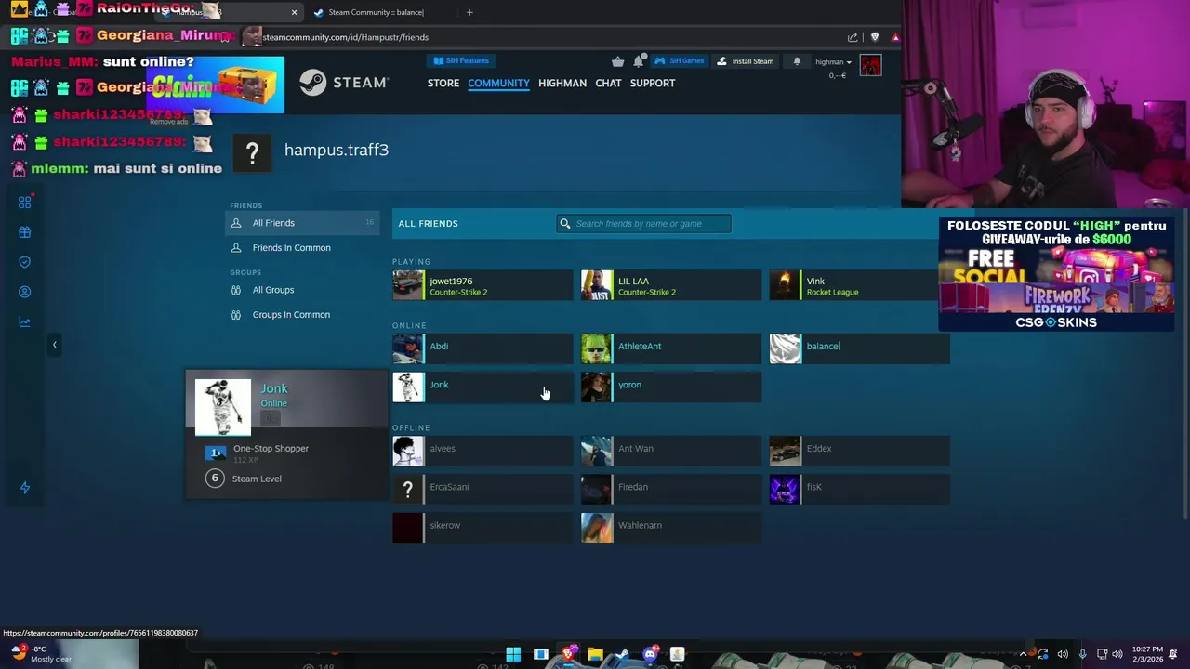
Task: Click the dashboard grid icon in left sidebar
Action: (25, 202)
